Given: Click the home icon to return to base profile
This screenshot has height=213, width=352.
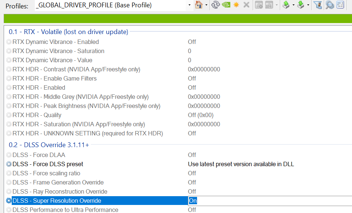Looking at the screenshot, I should point(199,5).
